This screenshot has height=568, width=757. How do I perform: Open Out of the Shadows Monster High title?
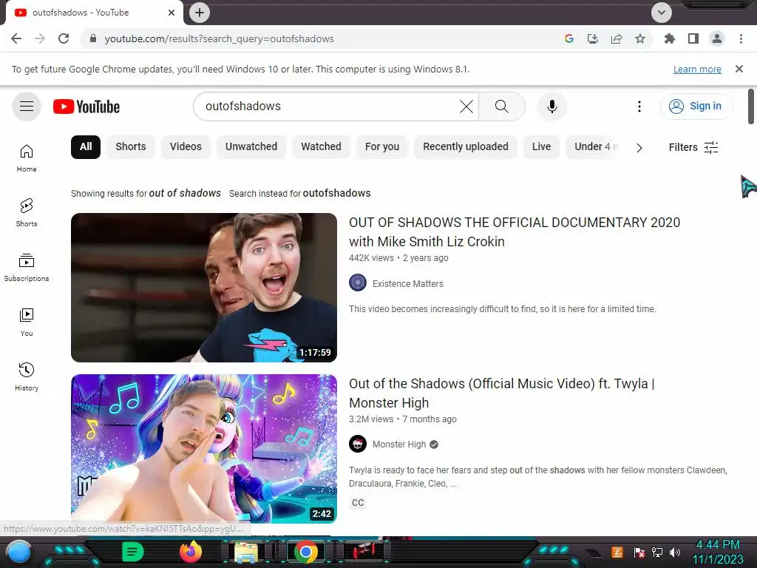(502, 393)
